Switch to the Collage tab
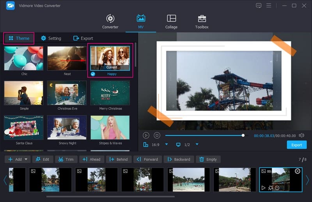The width and height of the screenshot is (312, 202). pyautogui.click(x=171, y=22)
